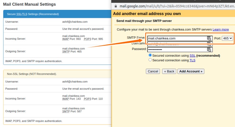The image size is (235, 127).
Task: Click the SMTP Port: 587 text
Action: point(72,111)
